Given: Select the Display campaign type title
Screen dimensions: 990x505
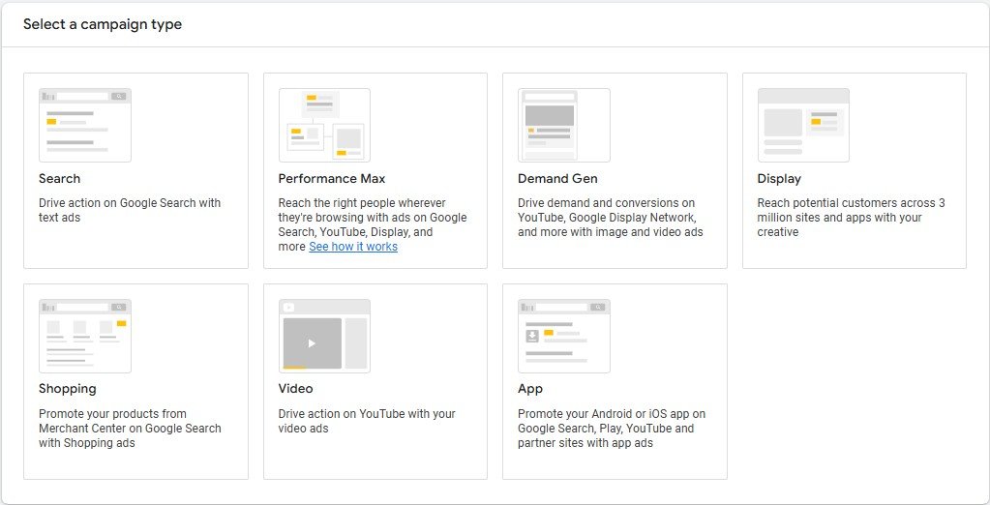Looking at the screenshot, I should 779,179.
